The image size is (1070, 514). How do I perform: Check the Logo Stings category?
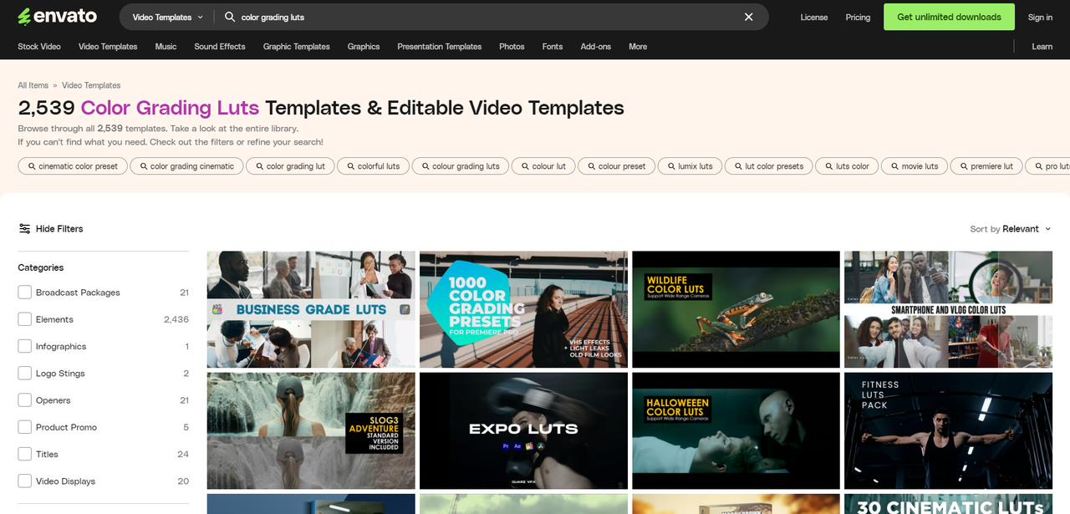25,374
